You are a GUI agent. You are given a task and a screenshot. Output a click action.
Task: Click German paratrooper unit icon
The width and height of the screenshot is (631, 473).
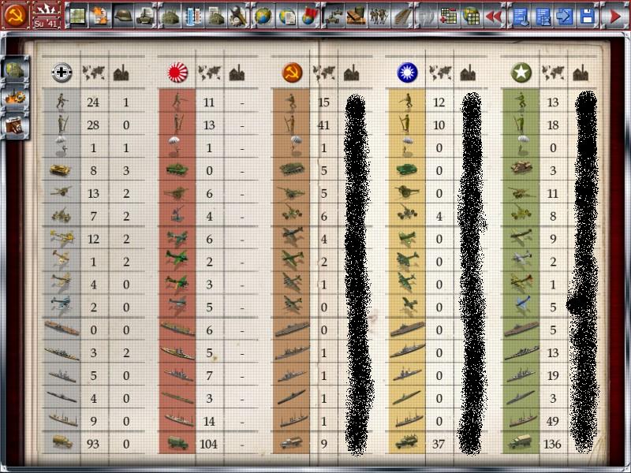62,146
